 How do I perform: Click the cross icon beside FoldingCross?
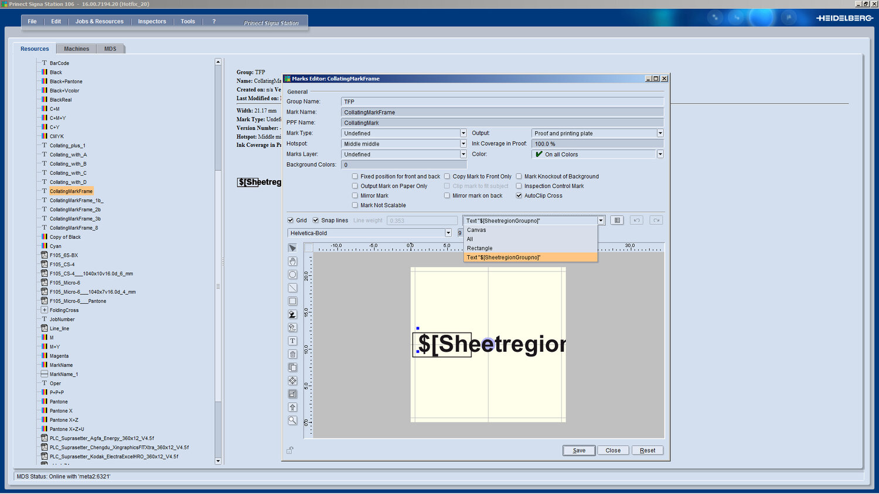click(44, 310)
